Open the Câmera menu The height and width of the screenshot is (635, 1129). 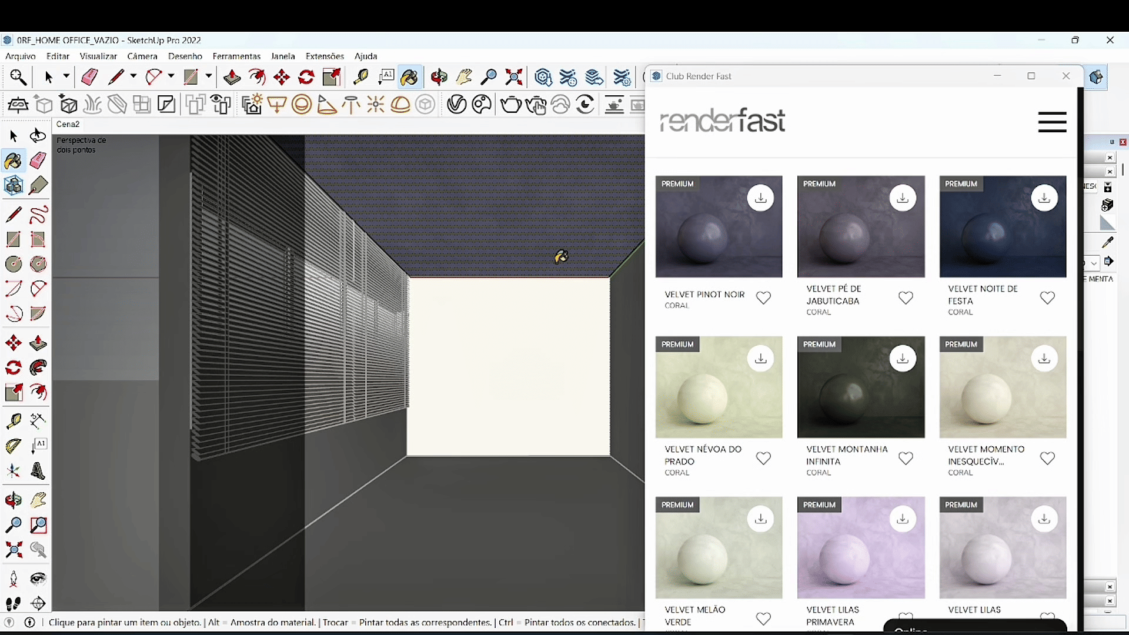point(142,56)
